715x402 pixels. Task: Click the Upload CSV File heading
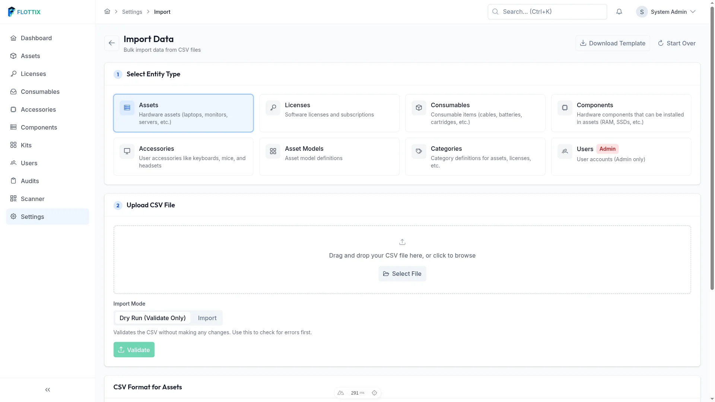(151, 205)
